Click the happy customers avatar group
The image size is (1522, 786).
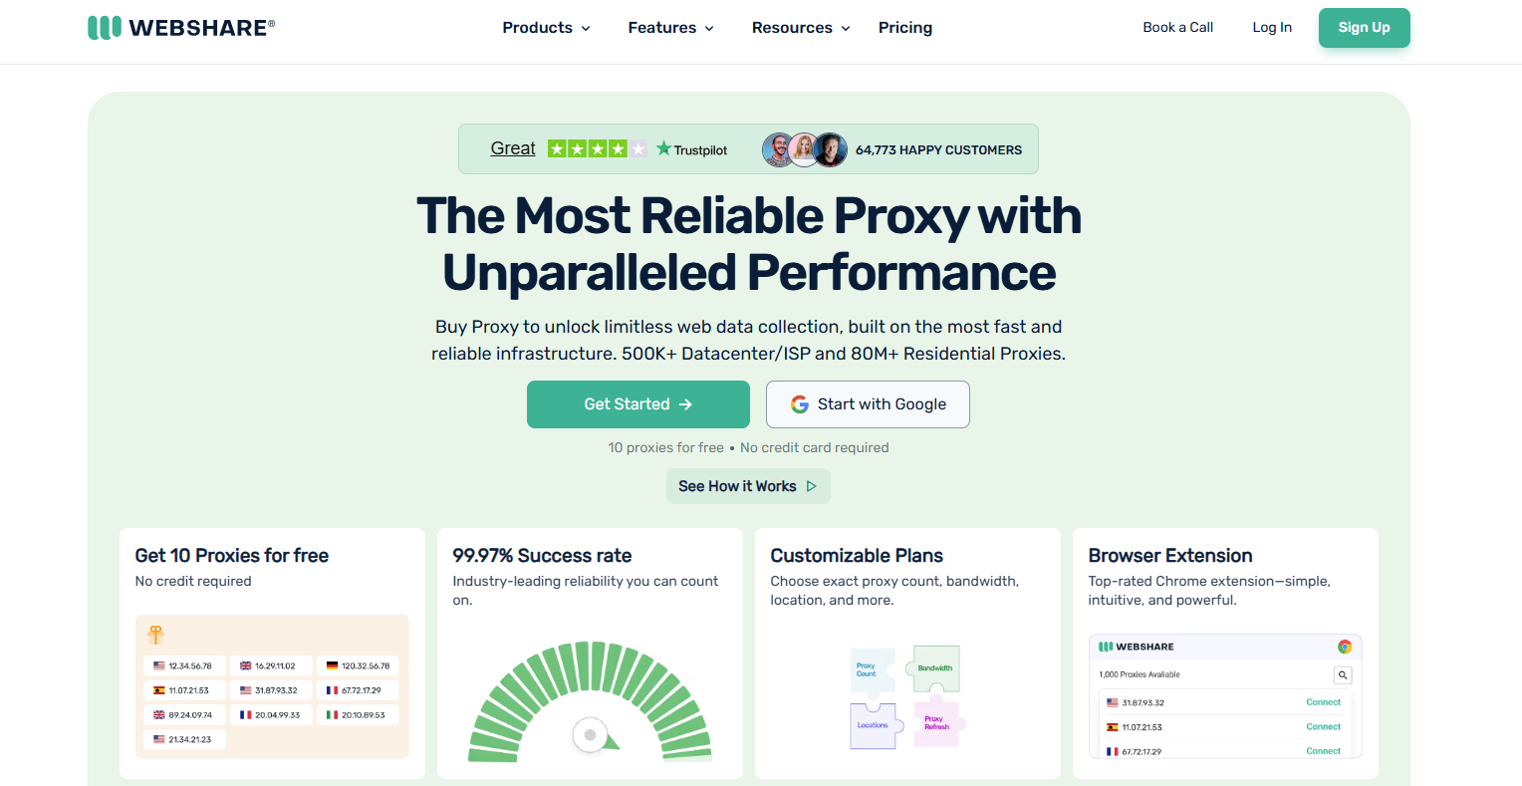805,149
